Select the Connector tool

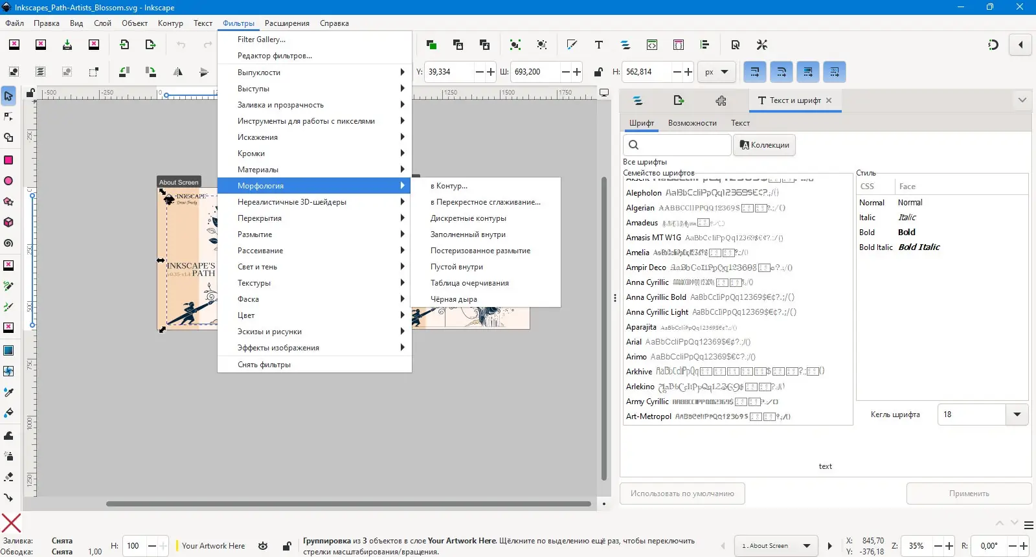(8, 497)
